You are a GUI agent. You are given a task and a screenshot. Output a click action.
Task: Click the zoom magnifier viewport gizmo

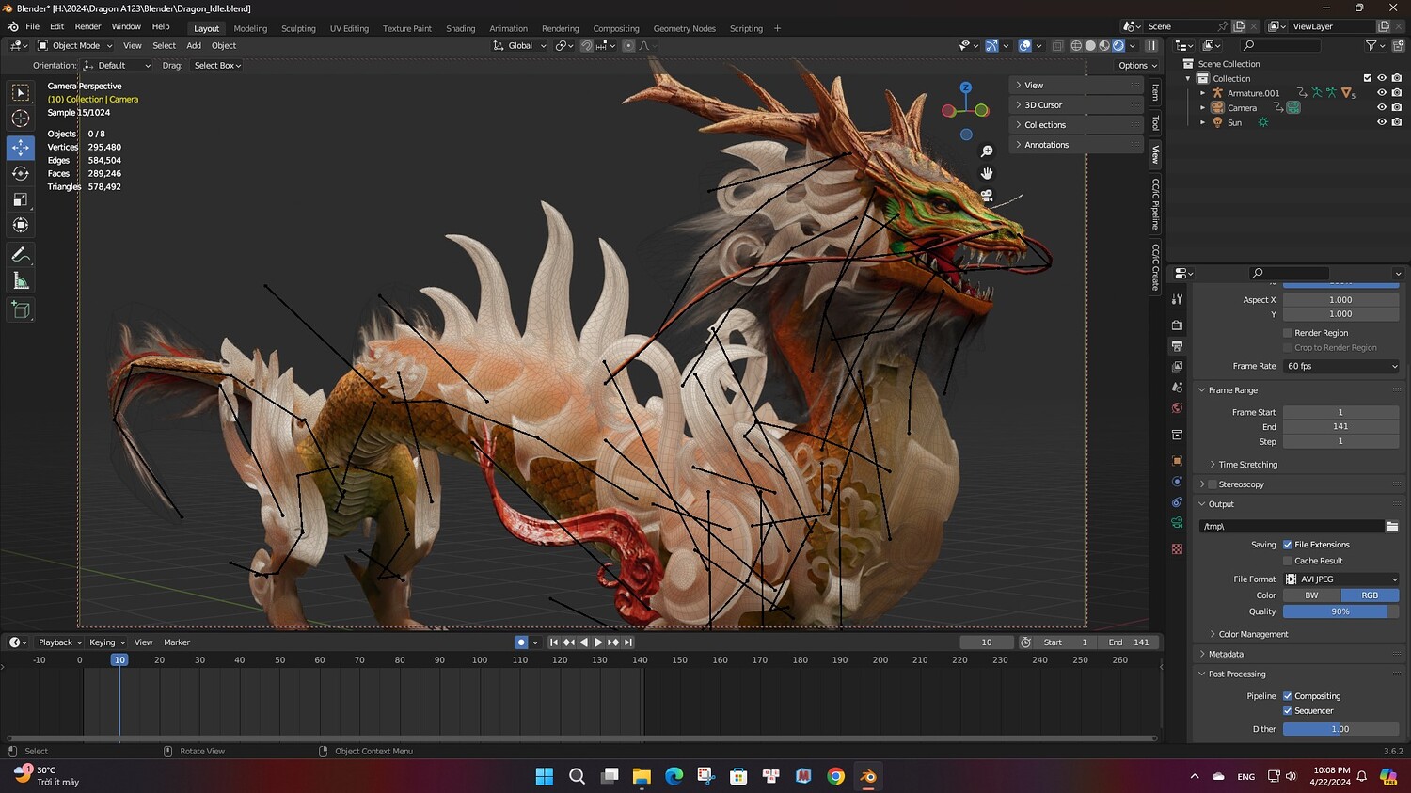987,151
